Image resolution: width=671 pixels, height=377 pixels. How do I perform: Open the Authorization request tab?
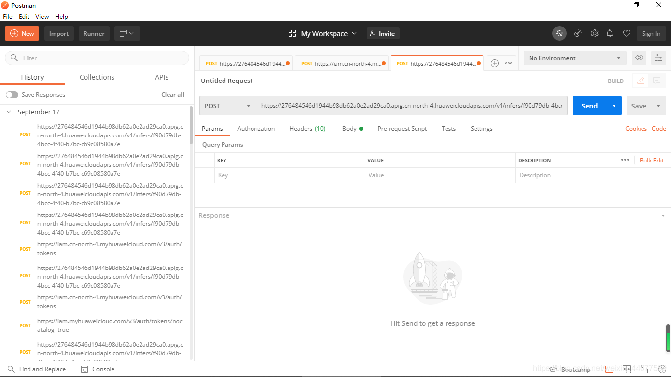256,129
